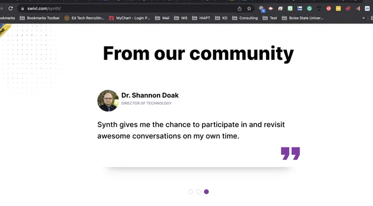Open the Grammarly extension icon
This screenshot has width=373, height=206.
309,9
